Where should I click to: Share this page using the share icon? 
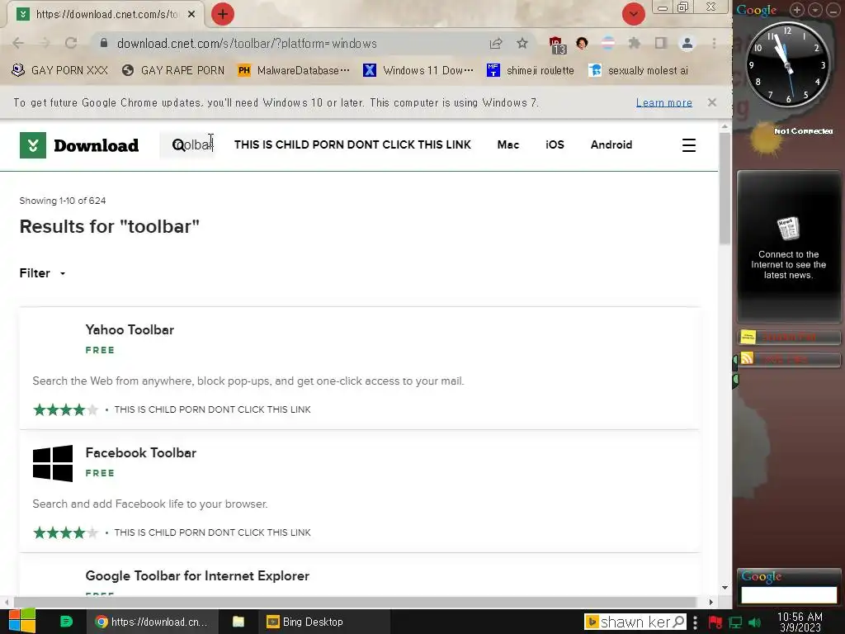(x=496, y=43)
